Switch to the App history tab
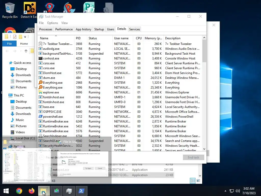 [x=83, y=29]
